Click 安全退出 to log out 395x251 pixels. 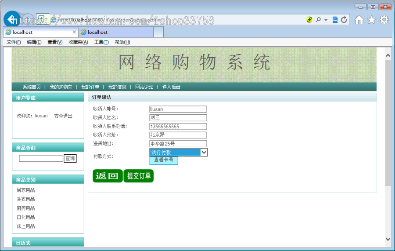[63, 116]
